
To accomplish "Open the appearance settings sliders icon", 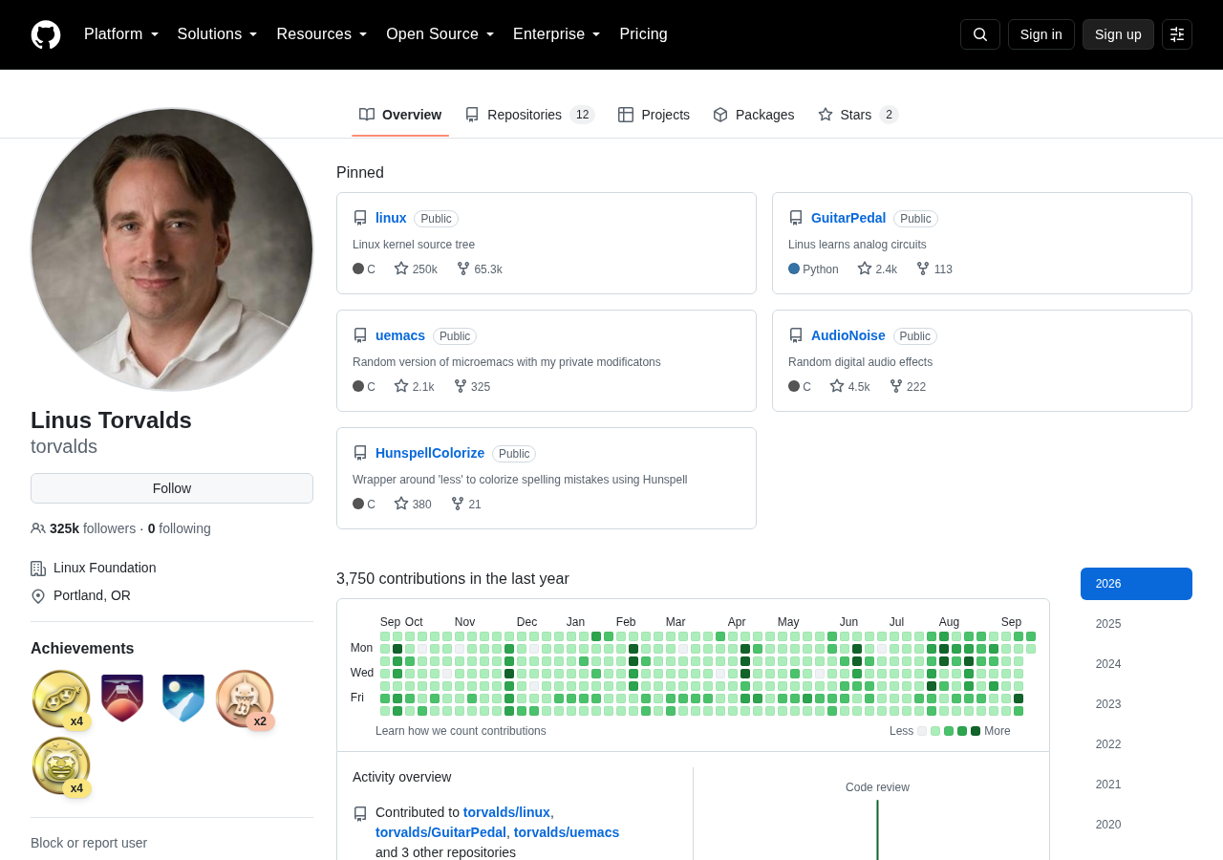I will click(x=1177, y=34).
